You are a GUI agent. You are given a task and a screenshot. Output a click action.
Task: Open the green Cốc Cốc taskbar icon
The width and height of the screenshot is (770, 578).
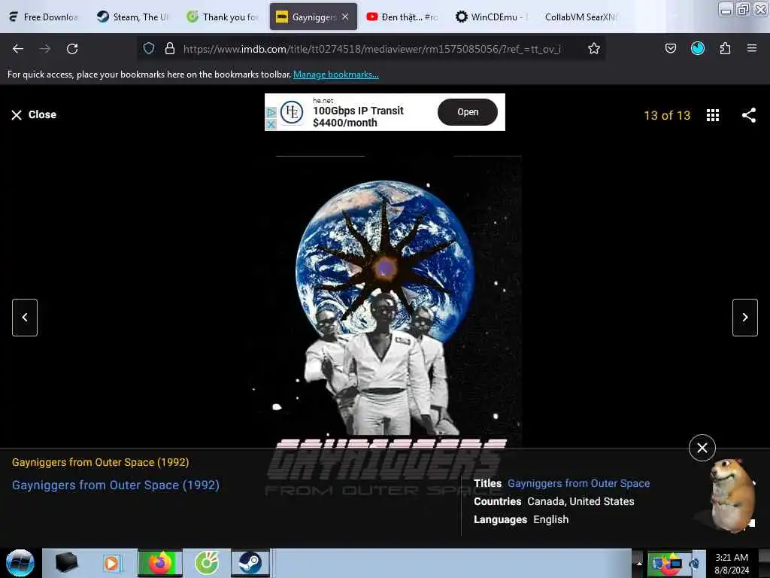(206, 563)
